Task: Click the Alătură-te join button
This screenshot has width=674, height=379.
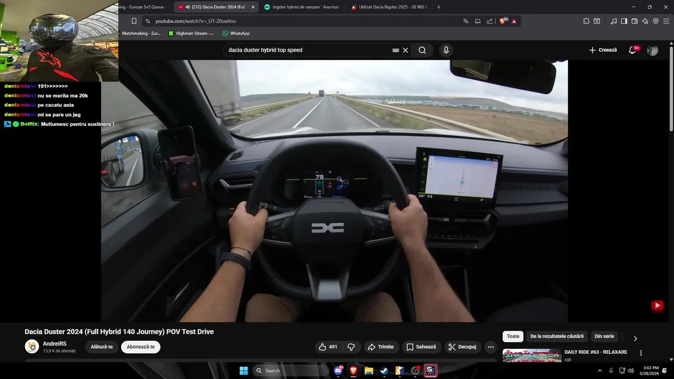Action: (x=102, y=347)
